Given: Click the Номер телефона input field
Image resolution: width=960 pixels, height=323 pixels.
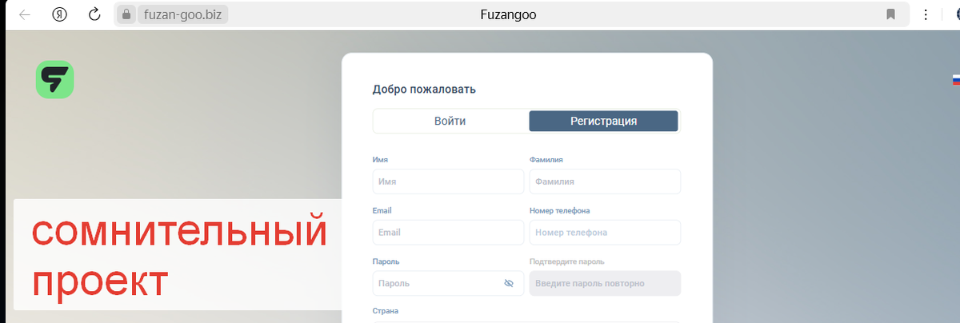Looking at the screenshot, I should 605,233.
